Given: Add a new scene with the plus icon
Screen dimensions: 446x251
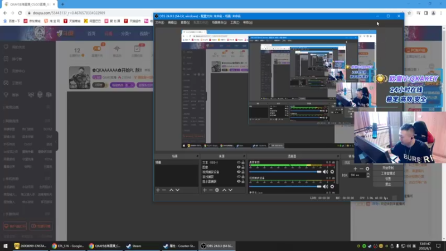Looking at the screenshot, I should tap(158, 190).
